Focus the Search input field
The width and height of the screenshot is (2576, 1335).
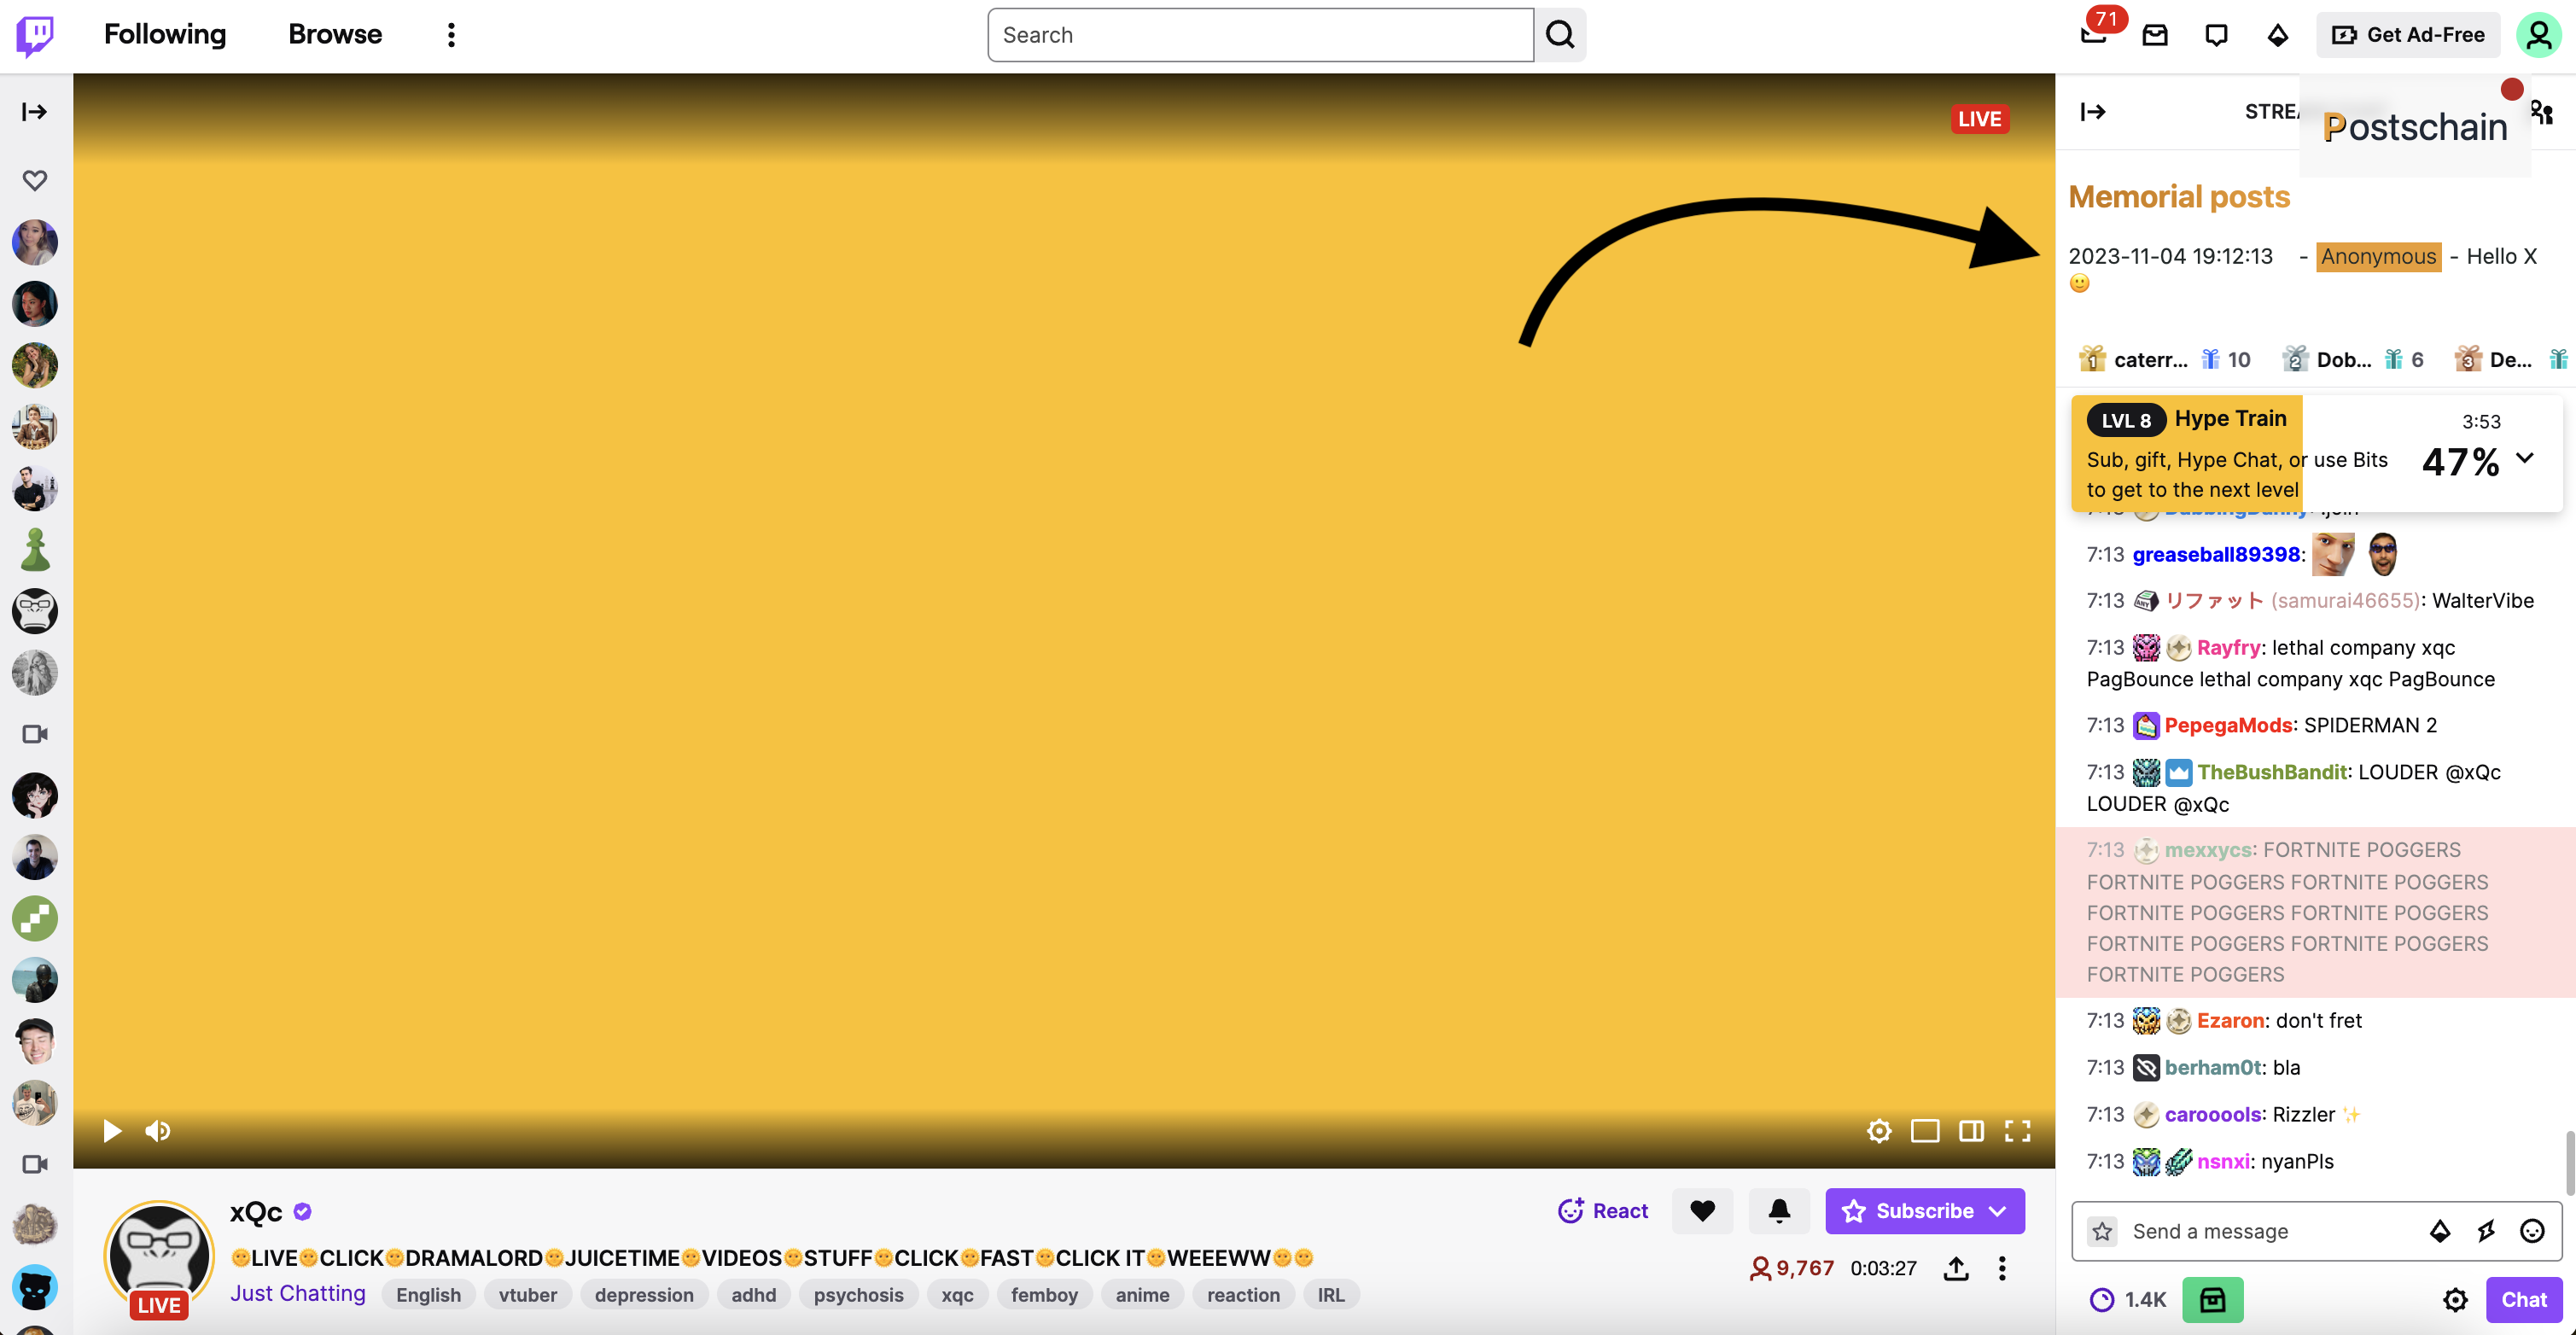coord(1260,35)
